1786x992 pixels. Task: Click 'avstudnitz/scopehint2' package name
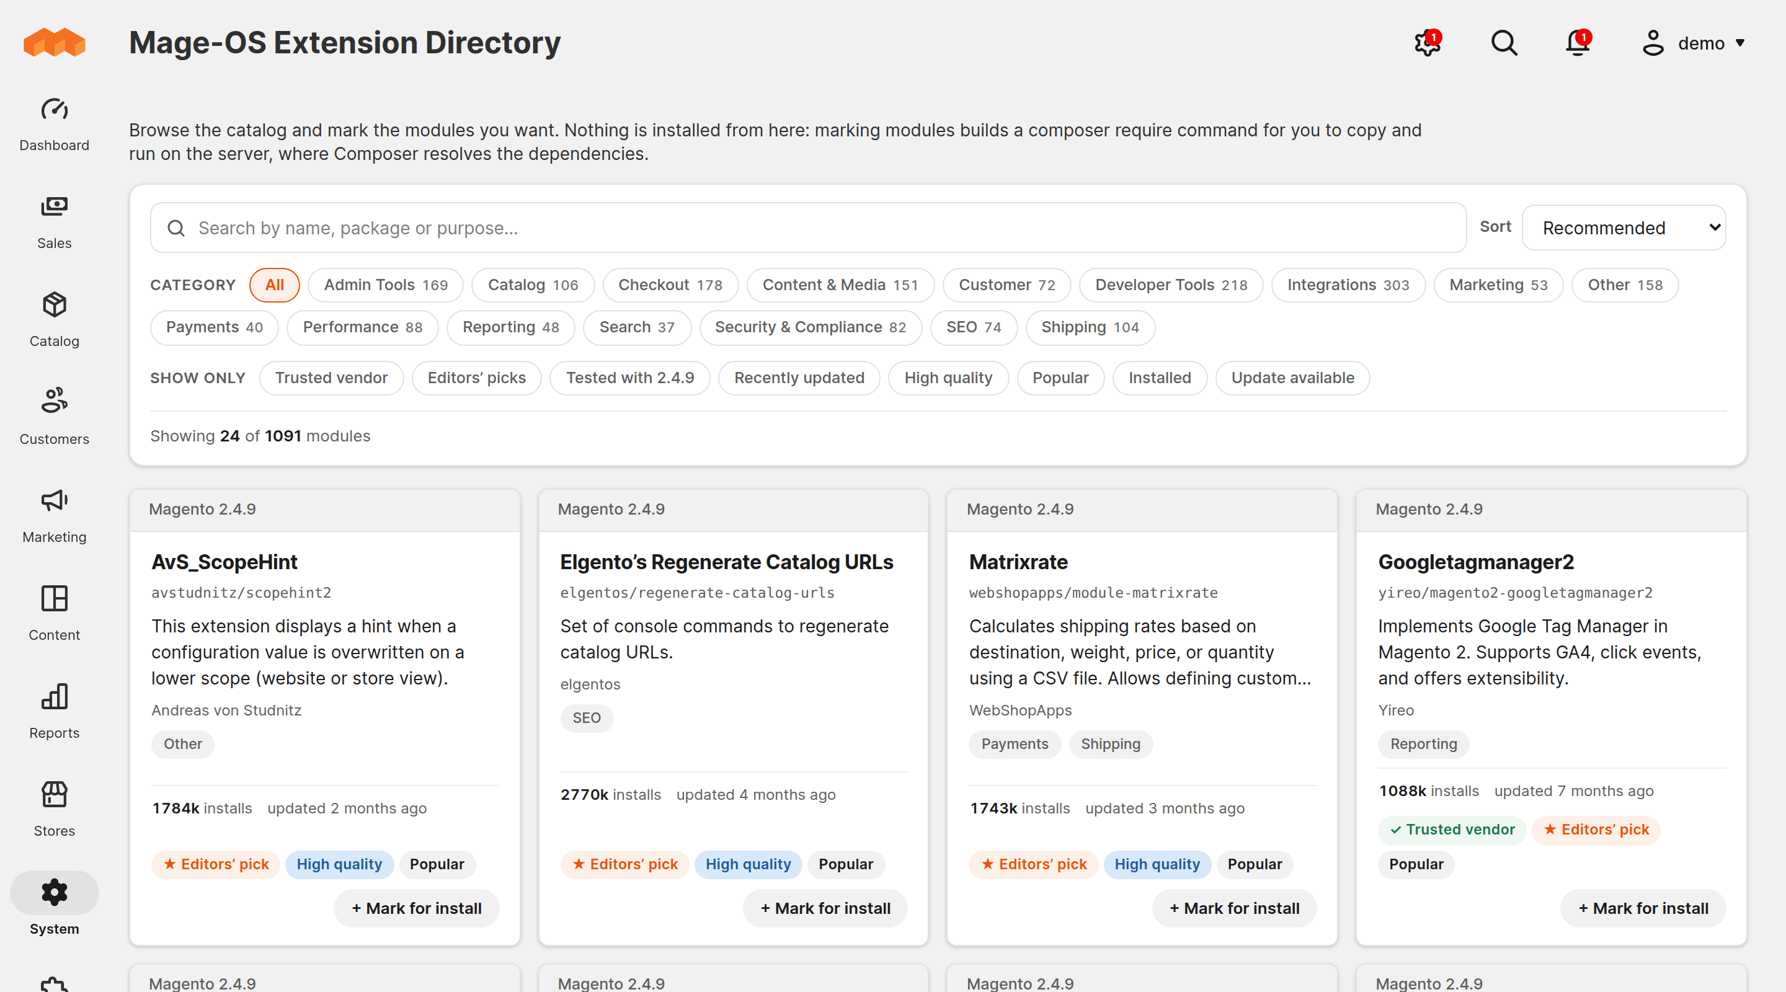(x=241, y=593)
